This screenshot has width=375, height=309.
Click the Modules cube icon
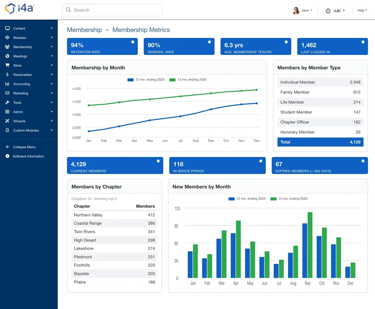pyautogui.click(x=7, y=37)
